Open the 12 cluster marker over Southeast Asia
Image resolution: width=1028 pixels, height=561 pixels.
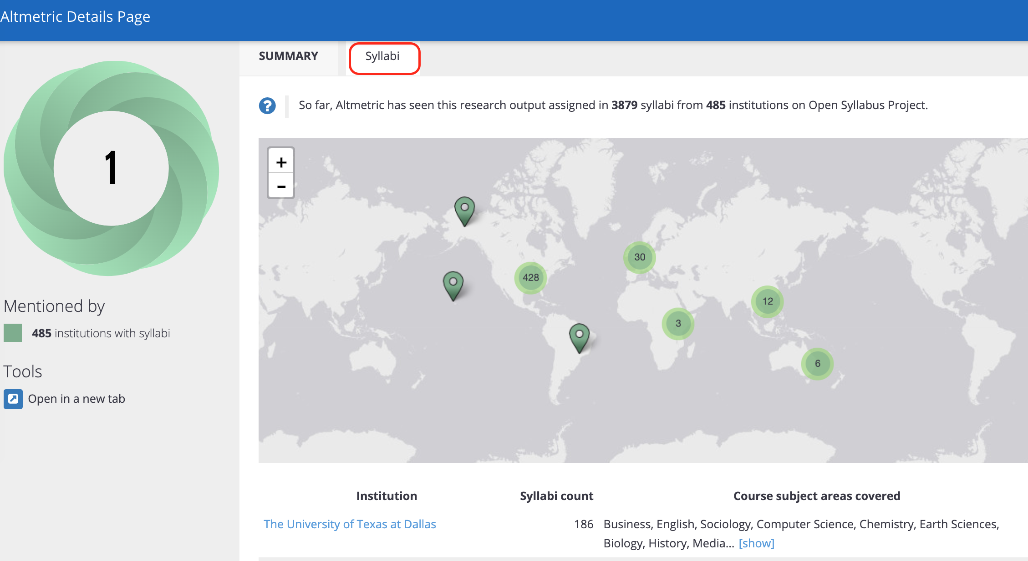point(768,301)
